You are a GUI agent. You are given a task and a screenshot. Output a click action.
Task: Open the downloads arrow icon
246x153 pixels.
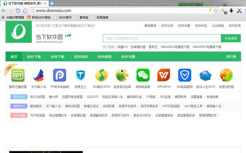(x=231, y=11)
